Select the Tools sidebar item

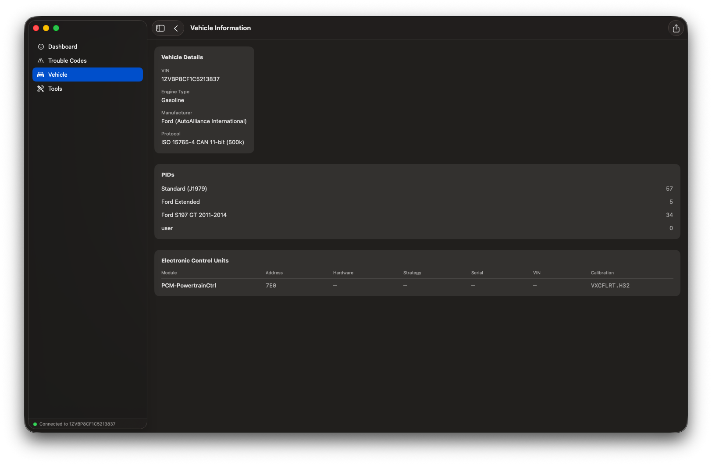coord(88,89)
